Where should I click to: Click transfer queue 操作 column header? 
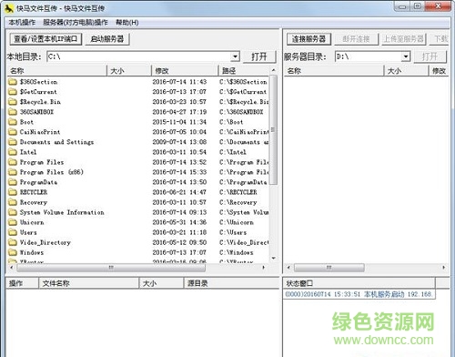point(23,283)
